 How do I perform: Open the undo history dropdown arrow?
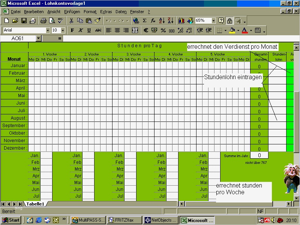pyautogui.click(x=115, y=21)
